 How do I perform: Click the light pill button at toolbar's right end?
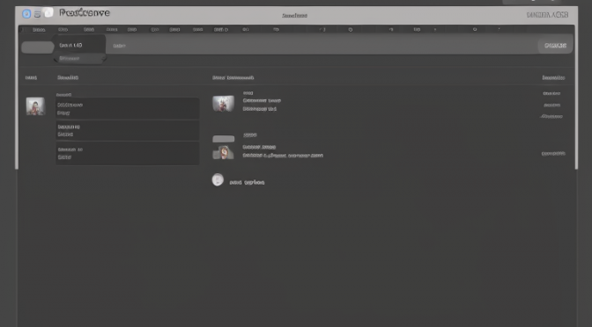coord(555,45)
